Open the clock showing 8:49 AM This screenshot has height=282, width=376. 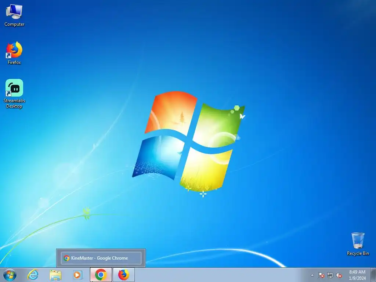(357, 275)
